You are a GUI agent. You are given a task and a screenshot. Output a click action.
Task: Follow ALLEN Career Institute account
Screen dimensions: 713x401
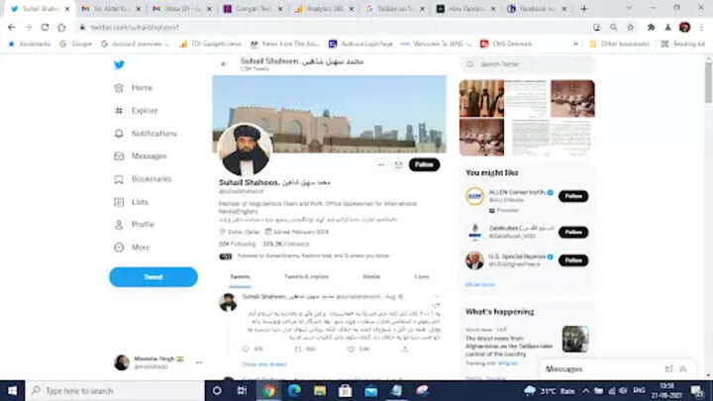[x=573, y=196]
